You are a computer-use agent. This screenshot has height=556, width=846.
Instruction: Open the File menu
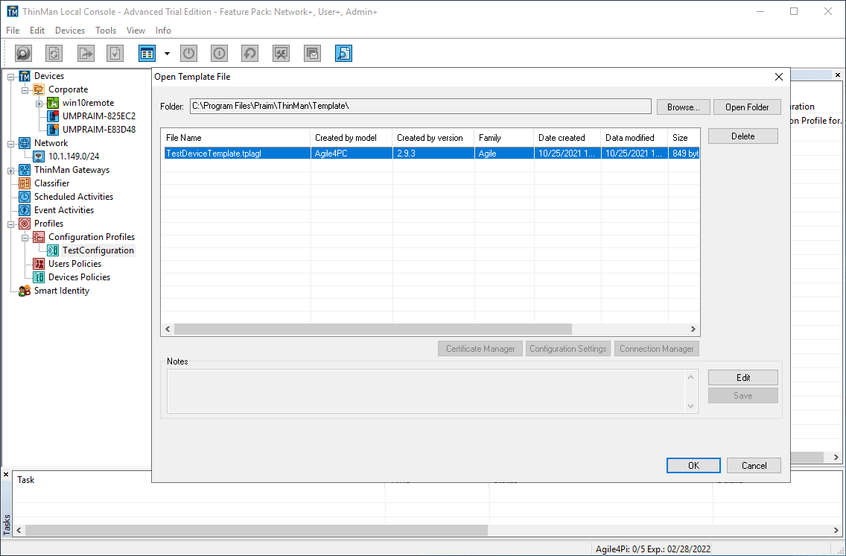pos(13,31)
